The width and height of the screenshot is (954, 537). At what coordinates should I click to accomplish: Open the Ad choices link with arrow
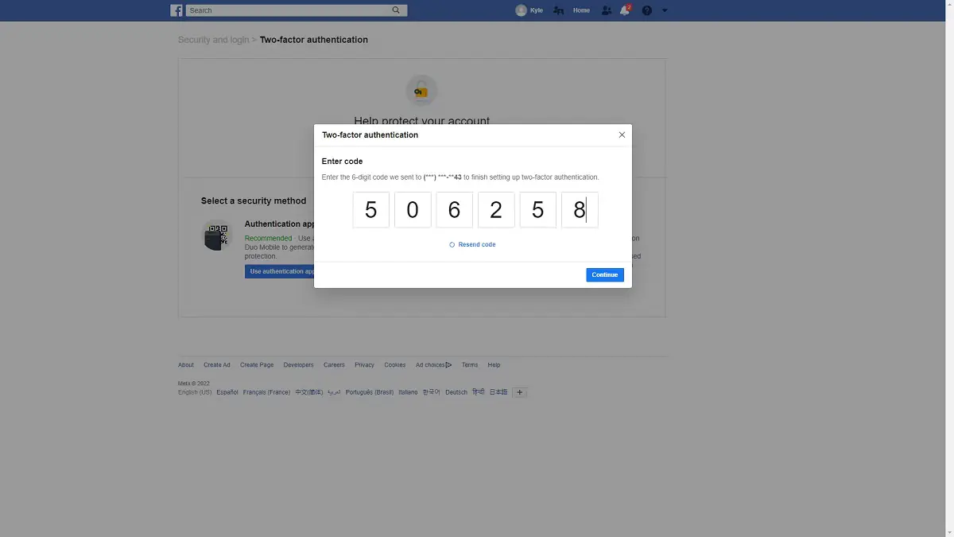(433, 364)
